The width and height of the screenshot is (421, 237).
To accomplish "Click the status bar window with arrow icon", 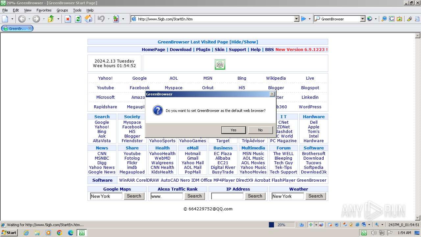I will [x=336, y=225].
